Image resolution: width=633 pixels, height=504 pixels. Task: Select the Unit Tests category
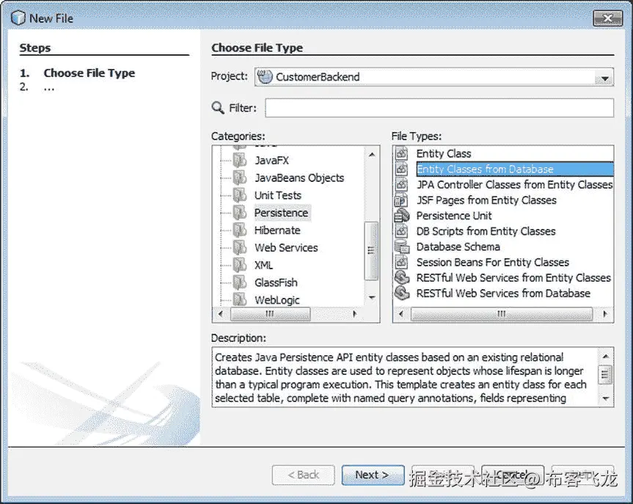pos(278,195)
